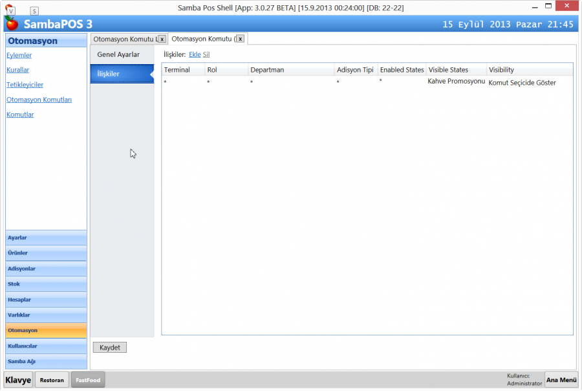Close the active Otomasyon Komutu tab

click(240, 39)
